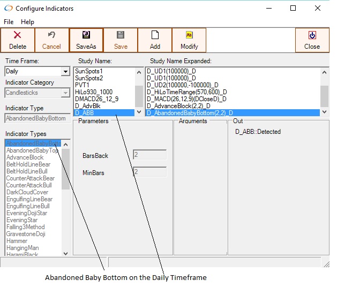Click the Configure Indicators title bar icon
Viewport: 352px width, 303px height.
click(x=8, y=9)
